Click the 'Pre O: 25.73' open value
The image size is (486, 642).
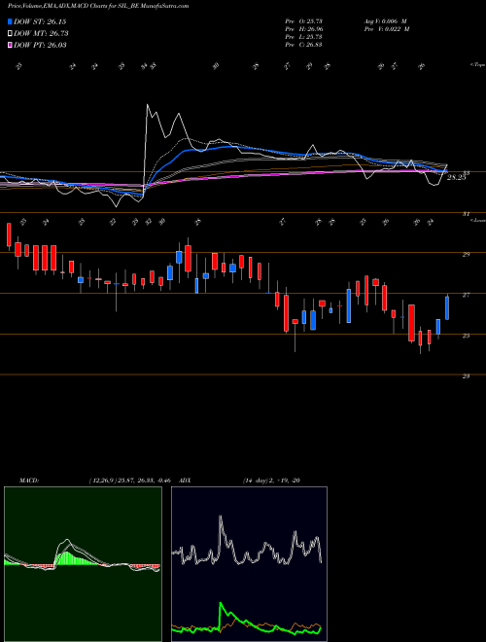tap(304, 20)
